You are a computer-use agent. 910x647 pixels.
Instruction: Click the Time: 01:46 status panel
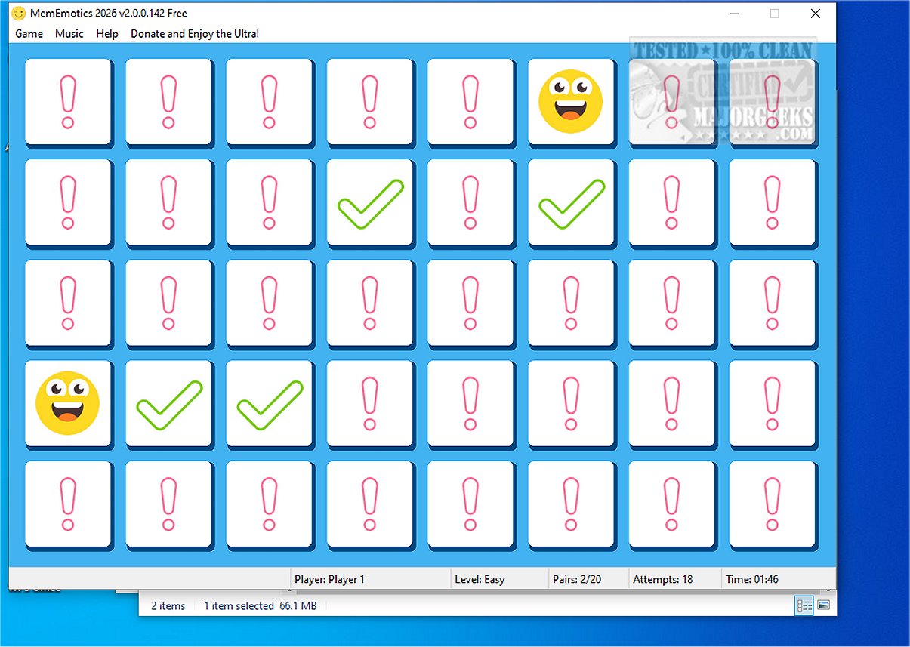[x=777, y=579]
